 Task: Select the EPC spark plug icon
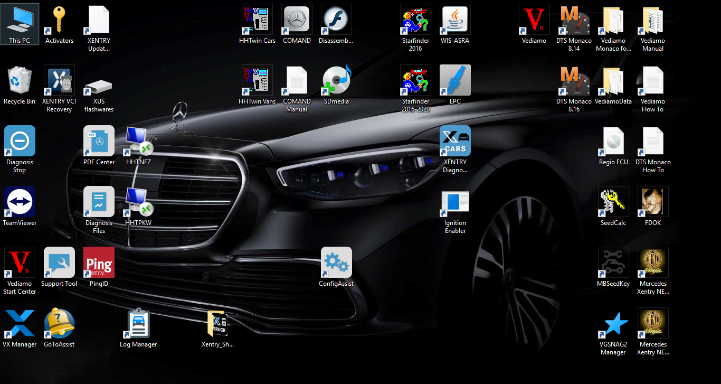click(x=455, y=80)
